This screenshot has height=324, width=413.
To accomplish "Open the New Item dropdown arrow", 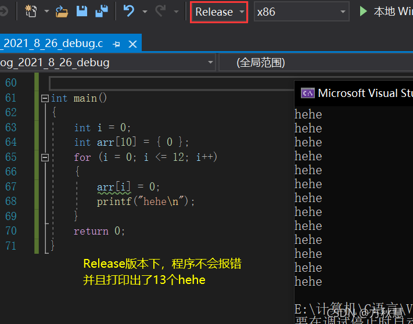I will pos(46,11).
